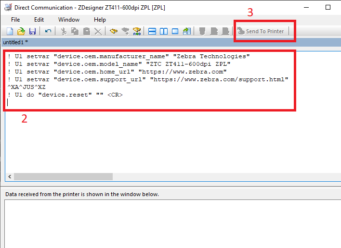Open Find with the yellow binoculars icon
Image resolution: width=341 pixels, height=248 pixels.
[x=114, y=31]
